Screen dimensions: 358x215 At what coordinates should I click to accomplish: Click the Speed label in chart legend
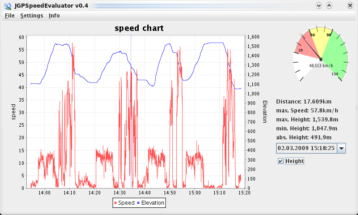[x=126, y=203]
